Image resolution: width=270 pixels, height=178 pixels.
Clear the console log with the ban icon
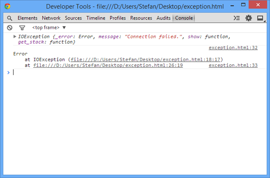click(10, 27)
